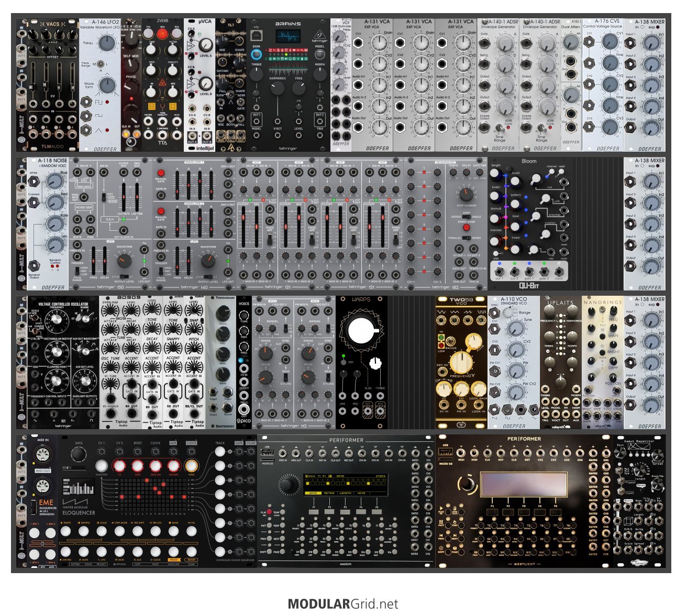Click the Brains oscilloscope display
Screen dimensions: 687x615
click(289, 36)
